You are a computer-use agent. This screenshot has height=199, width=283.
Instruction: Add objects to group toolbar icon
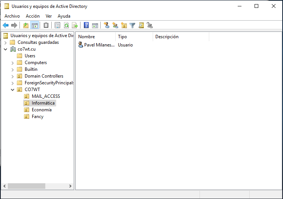[150, 25]
